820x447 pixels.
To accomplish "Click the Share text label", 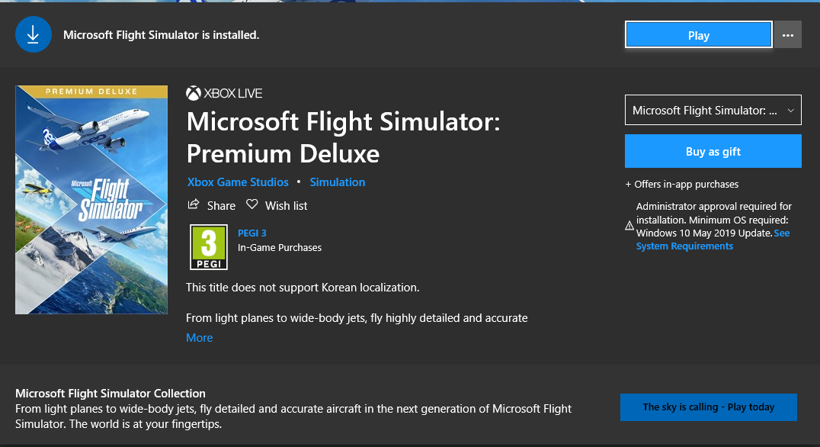I will [x=221, y=205].
